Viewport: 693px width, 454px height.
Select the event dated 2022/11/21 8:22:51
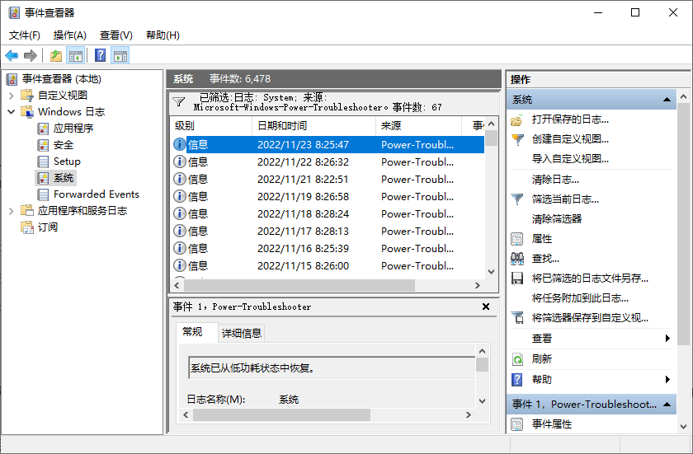[x=328, y=180]
